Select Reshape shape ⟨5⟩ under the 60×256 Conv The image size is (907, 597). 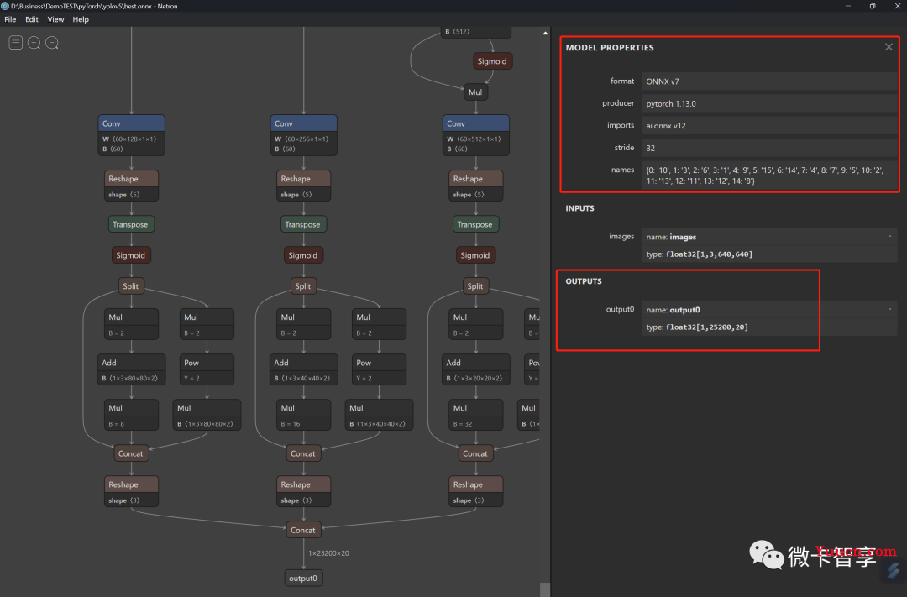(304, 186)
